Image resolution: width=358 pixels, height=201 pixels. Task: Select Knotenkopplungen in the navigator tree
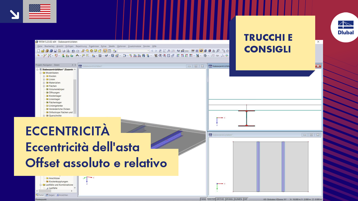coord(58,181)
